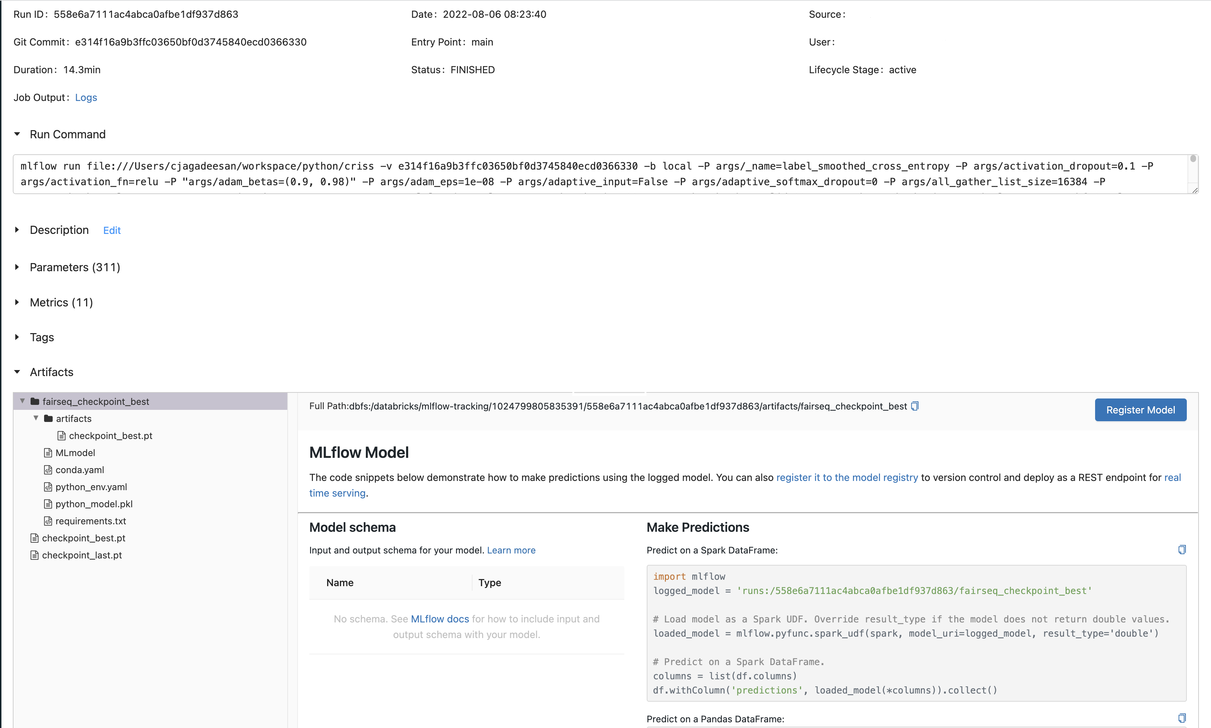Open the python_env.yaml file icon

tap(48, 487)
